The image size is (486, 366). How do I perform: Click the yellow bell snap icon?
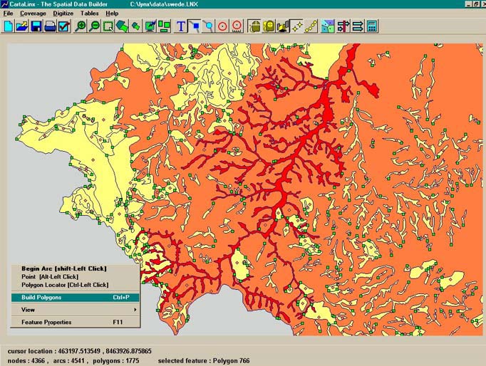click(283, 26)
